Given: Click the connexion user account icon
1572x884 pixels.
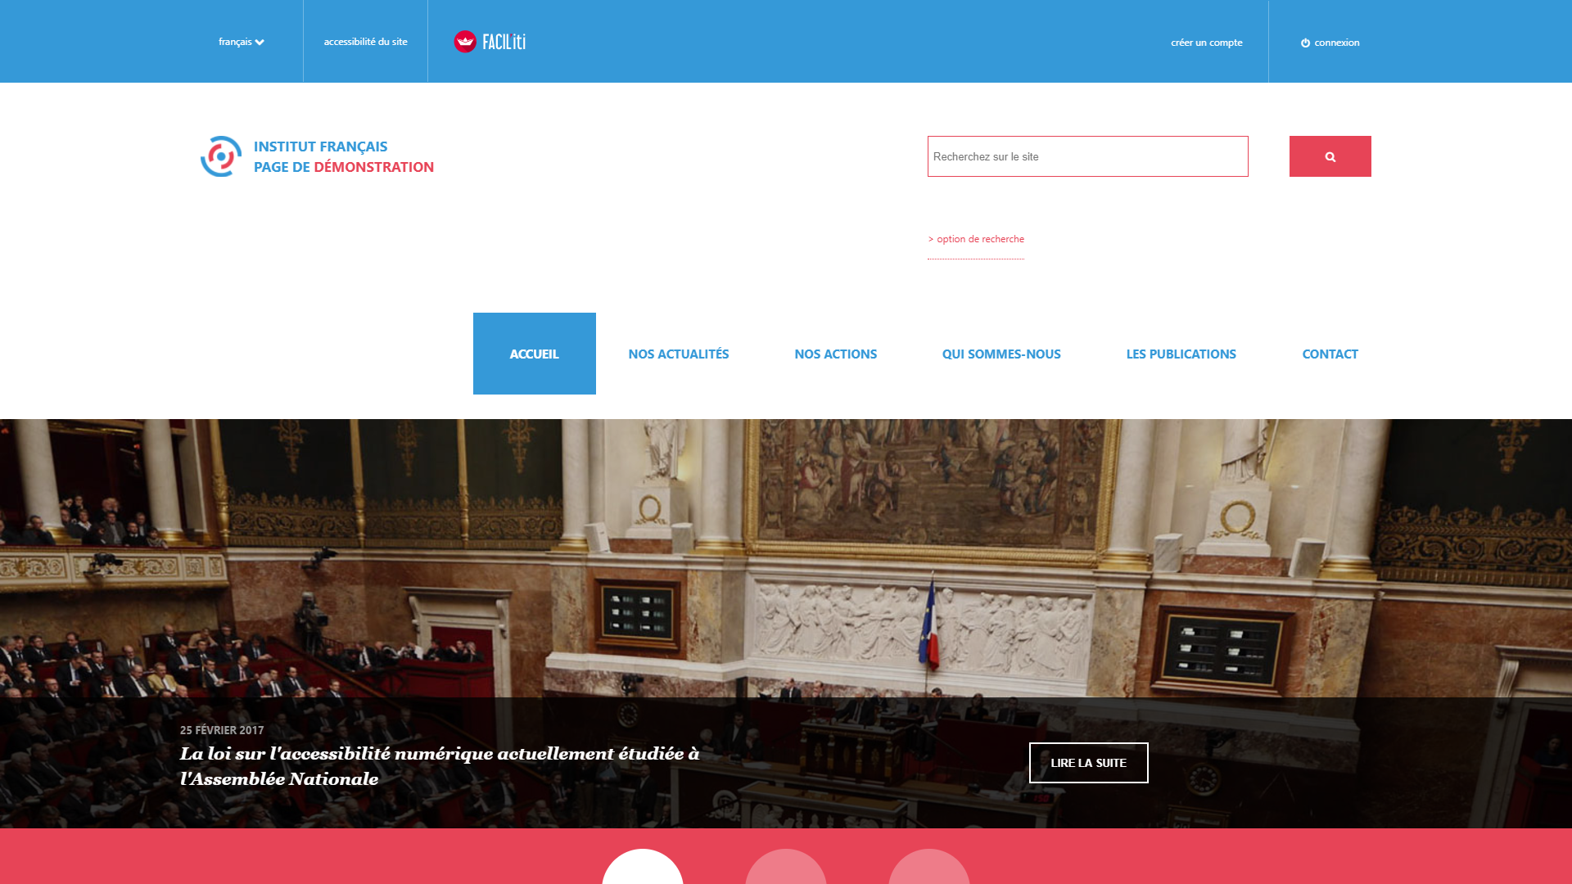Looking at the screenshot, I should pyautogui.click(x=1304, y=42).
